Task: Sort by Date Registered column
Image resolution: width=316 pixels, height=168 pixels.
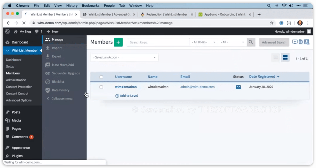Action: click(264, 77)
